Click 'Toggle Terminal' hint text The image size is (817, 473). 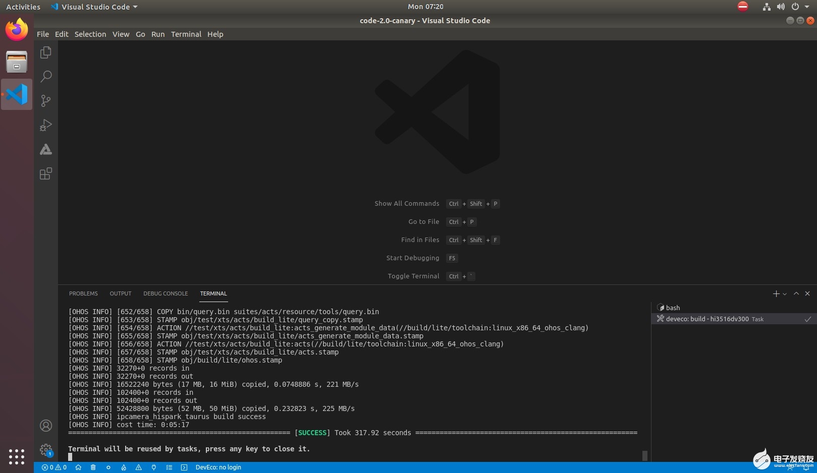pos(414,276)
